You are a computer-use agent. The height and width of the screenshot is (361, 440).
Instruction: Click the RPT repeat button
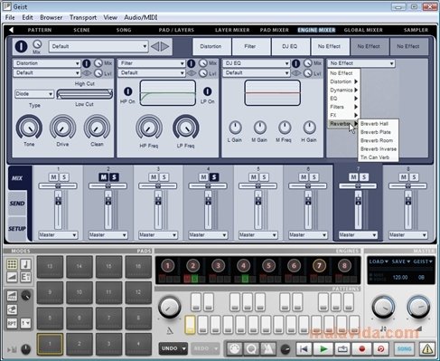pos(12,323)
